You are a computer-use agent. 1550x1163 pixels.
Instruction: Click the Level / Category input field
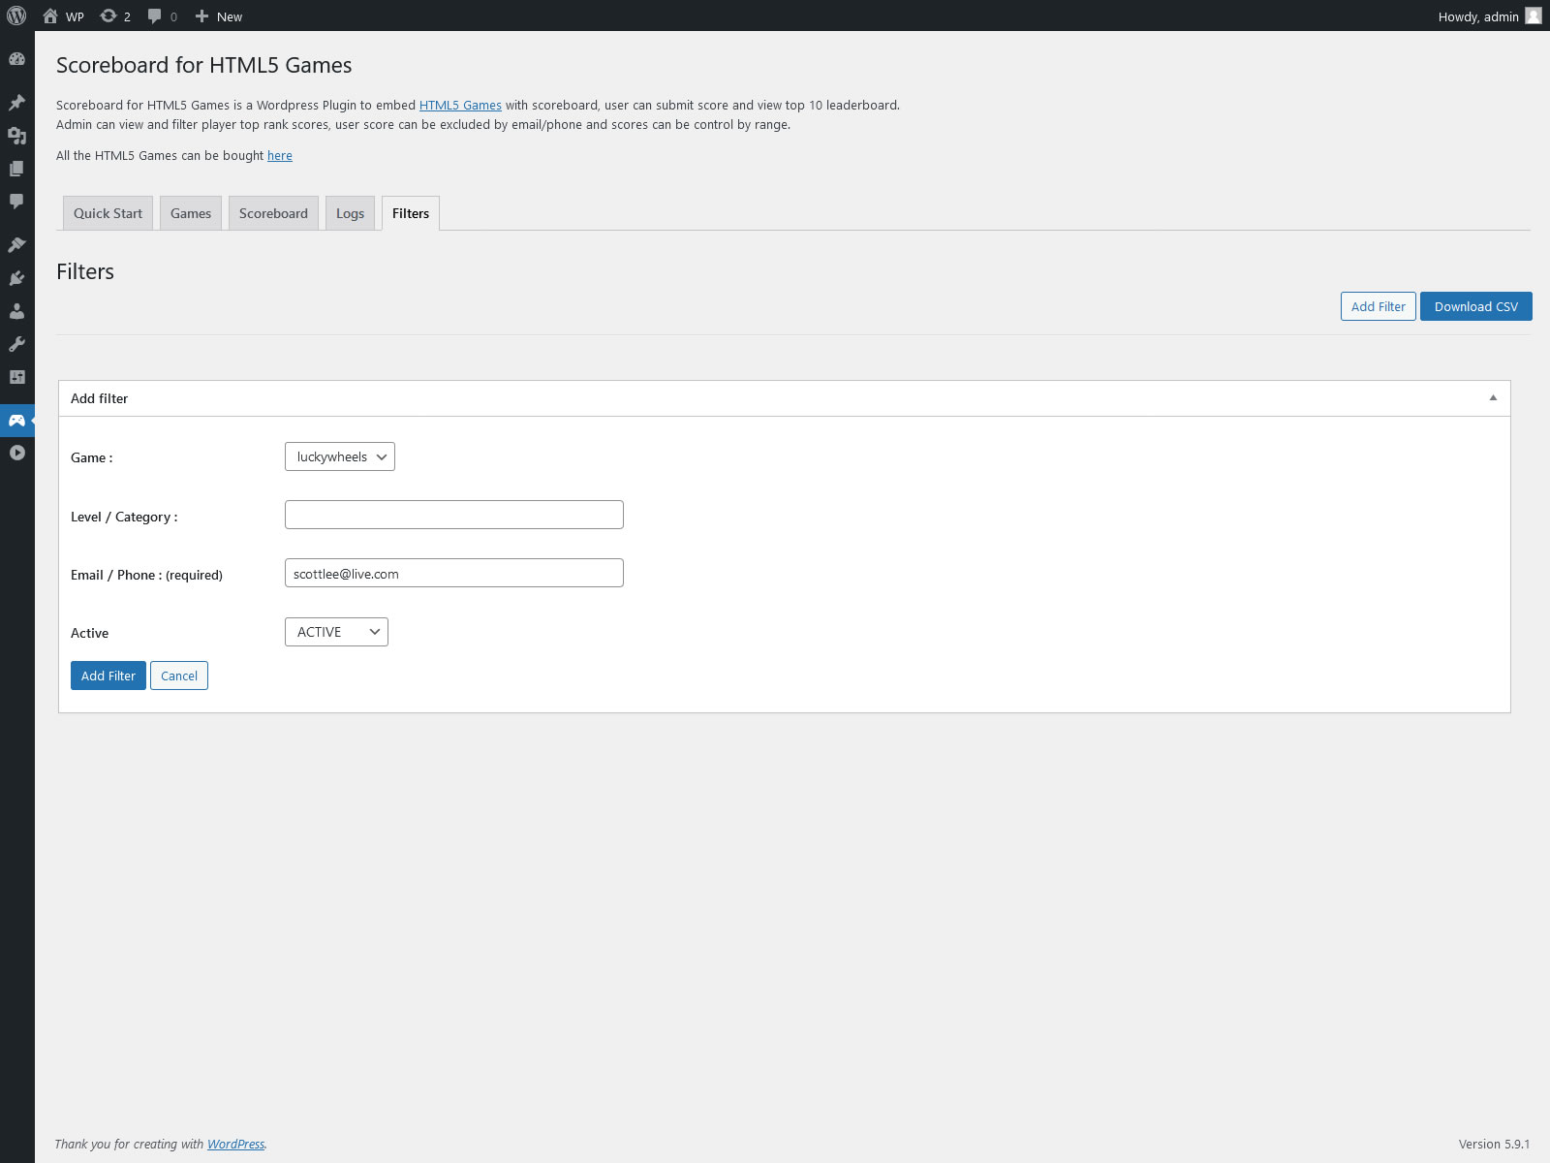tap(453, 515)
